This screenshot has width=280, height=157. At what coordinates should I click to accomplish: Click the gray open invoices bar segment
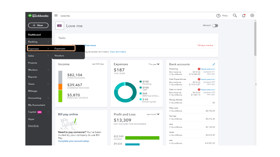(60, 77)
